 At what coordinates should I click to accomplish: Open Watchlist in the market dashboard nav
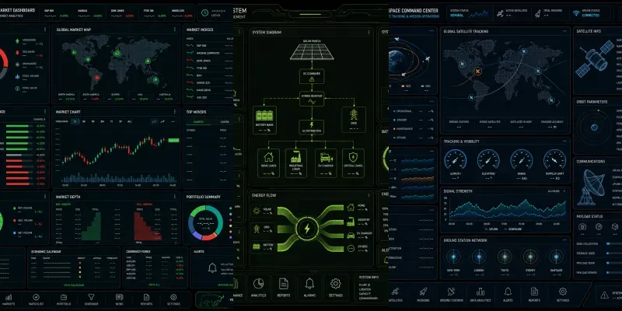(36, 299)
